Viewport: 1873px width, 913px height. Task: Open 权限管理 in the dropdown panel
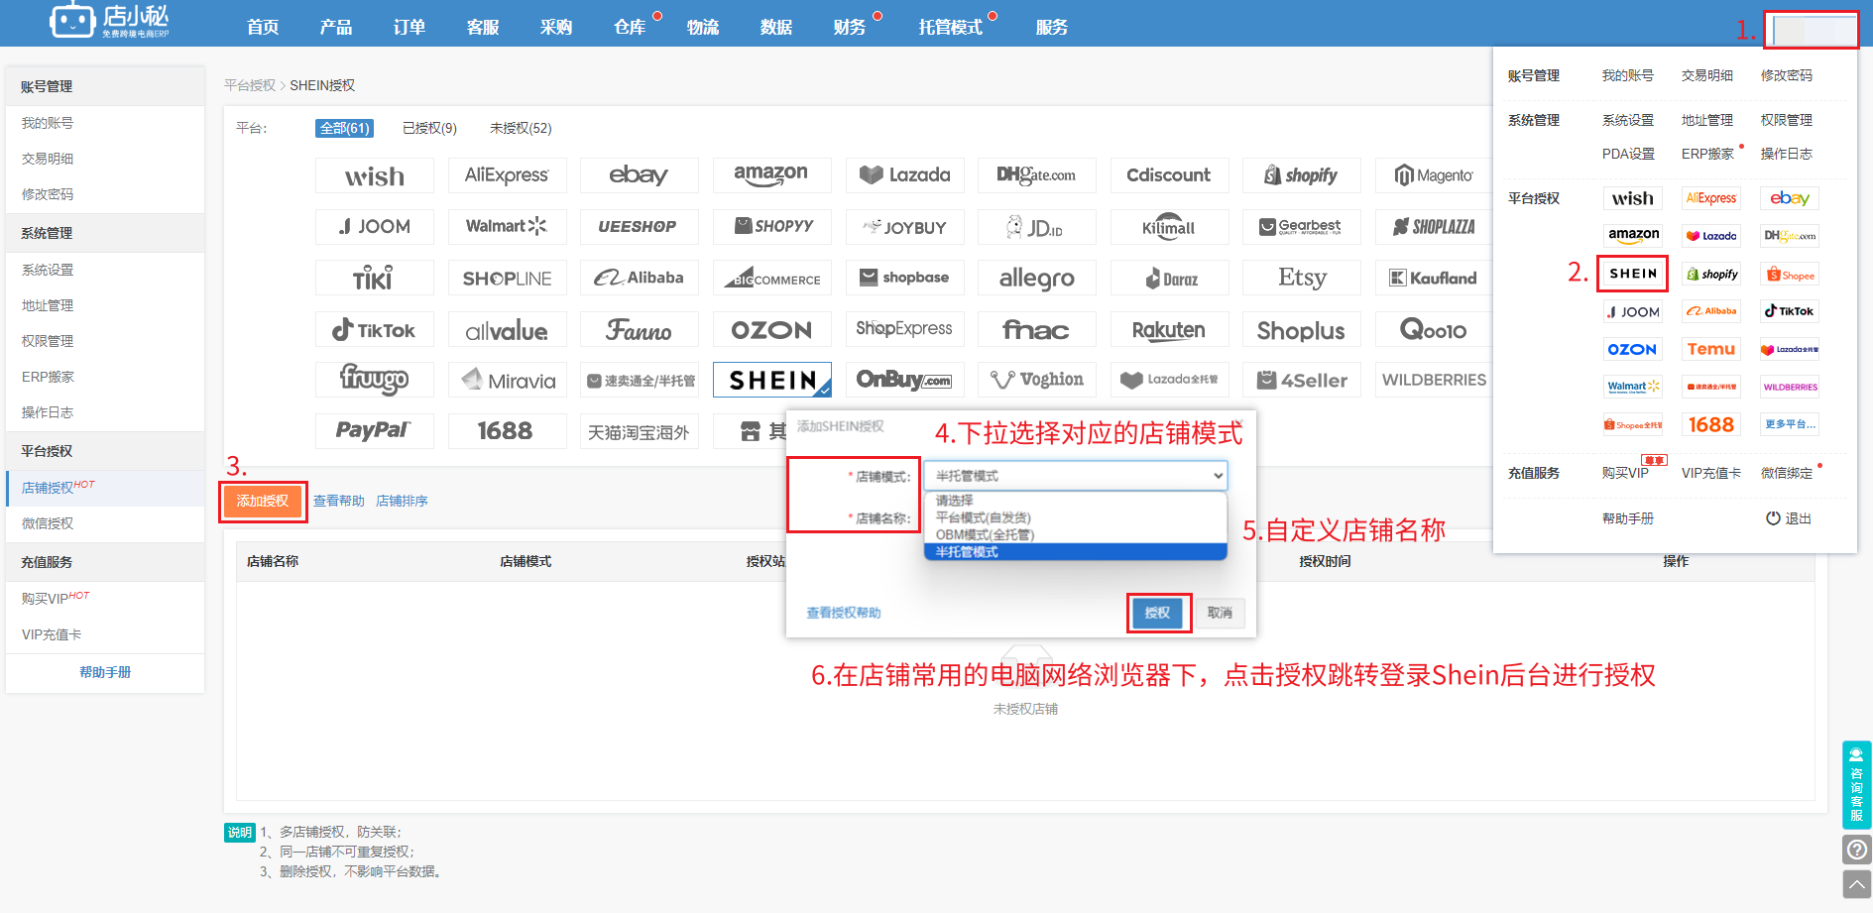[1787, 120]
